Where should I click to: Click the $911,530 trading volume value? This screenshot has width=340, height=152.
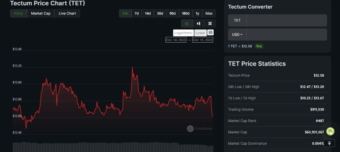(x=317, y=109)
